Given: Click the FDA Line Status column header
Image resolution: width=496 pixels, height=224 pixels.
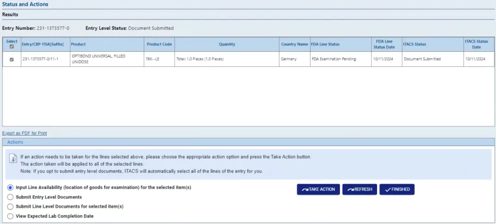Looking at the screenshot, I should pyautogui.click(x=325, y=44).
